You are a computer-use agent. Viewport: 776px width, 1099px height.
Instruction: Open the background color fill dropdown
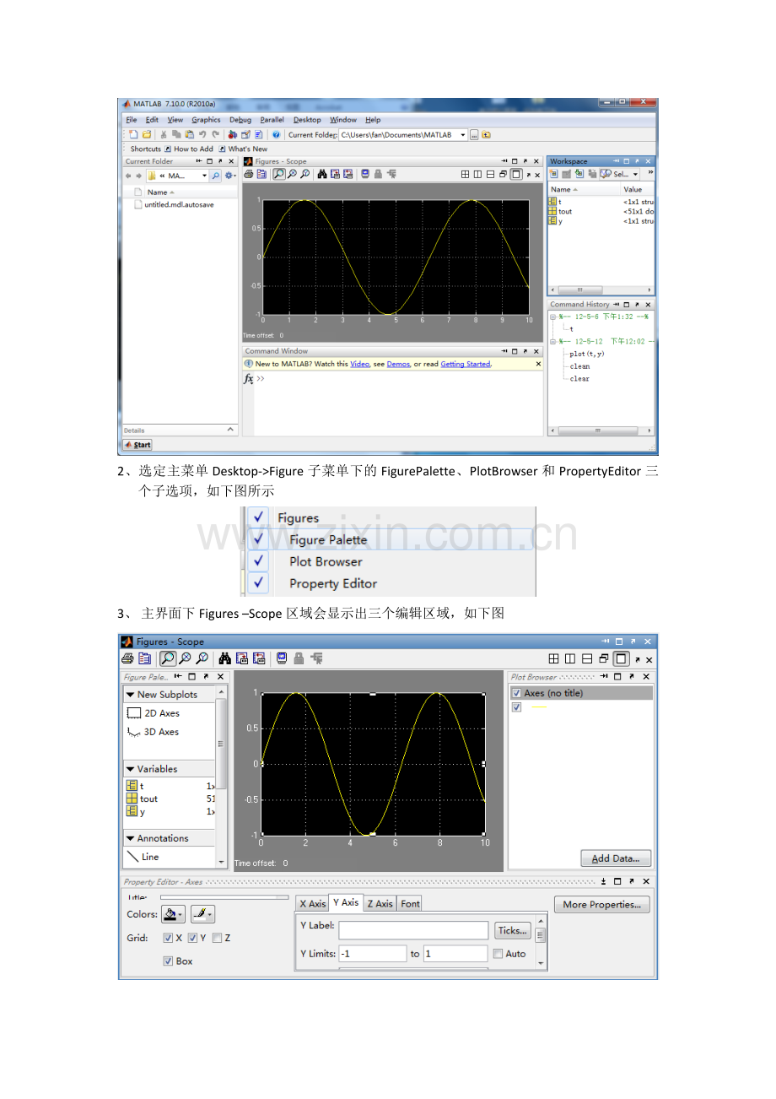pyautogui.click(x=174, y=913)
